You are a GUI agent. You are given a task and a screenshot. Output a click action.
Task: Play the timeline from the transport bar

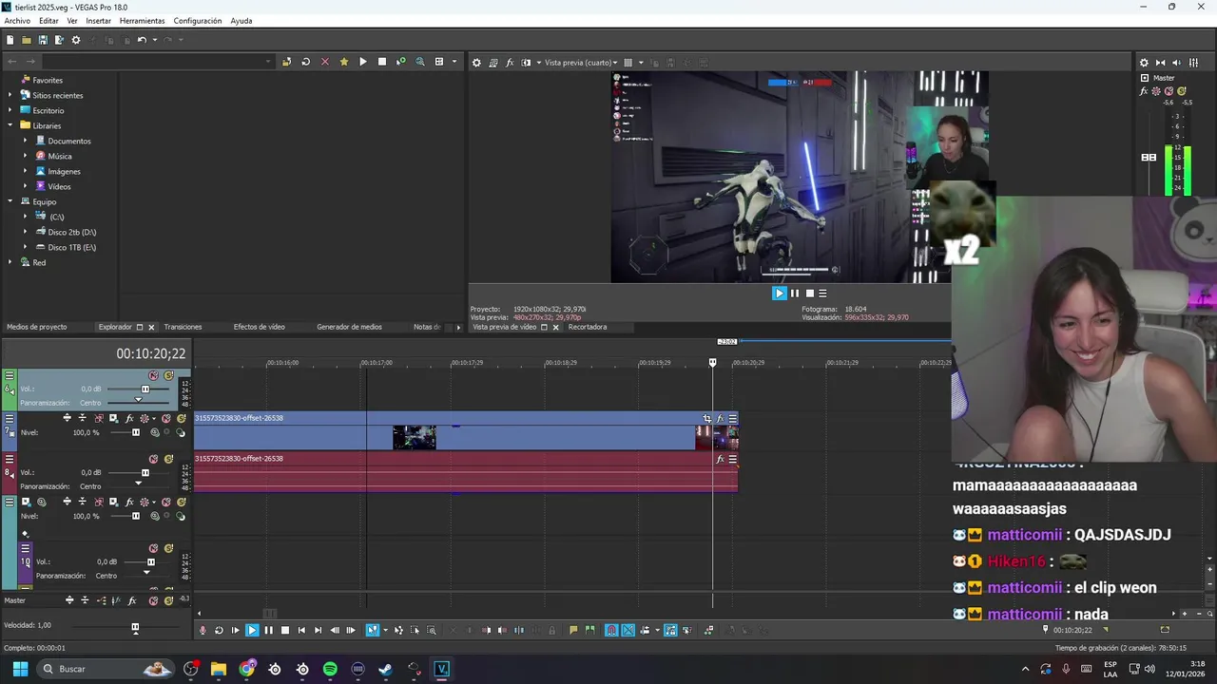(x=252, y=630)
